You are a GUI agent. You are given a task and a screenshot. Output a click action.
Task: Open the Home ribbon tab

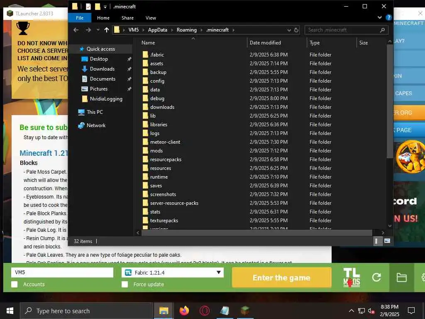pos(103,18)
